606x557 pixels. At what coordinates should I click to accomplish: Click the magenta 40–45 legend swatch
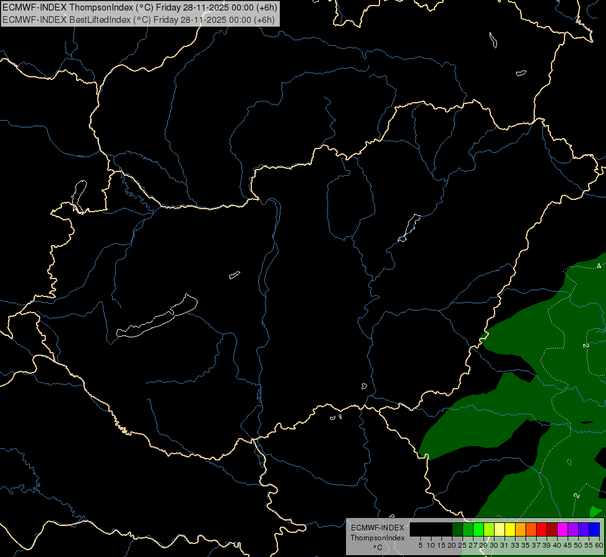563,529
